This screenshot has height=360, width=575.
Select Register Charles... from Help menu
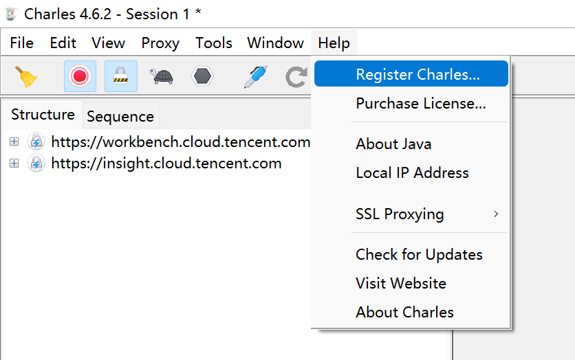[417, 75]
